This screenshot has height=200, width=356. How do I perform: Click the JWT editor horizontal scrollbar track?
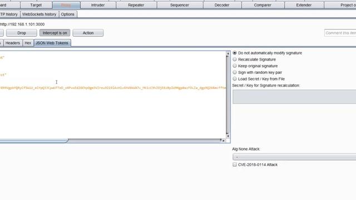click(x=145, y=141)
